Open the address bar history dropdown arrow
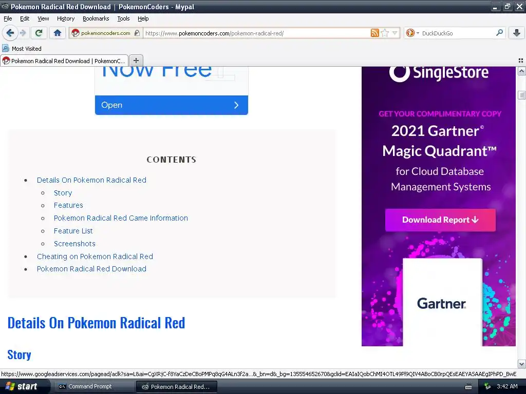The height and width of the screenshot is (394, 526). point(395,33)
